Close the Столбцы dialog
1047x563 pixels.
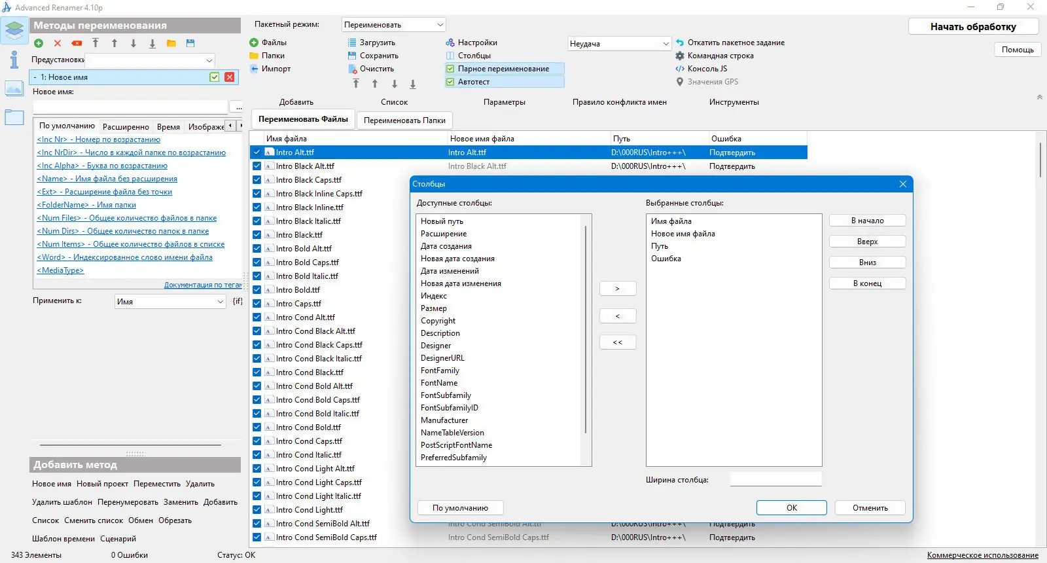[903, 184]
